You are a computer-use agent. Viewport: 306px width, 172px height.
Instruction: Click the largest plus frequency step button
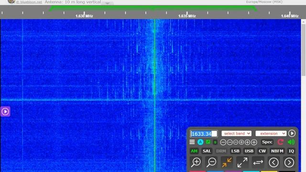(254, 142)
